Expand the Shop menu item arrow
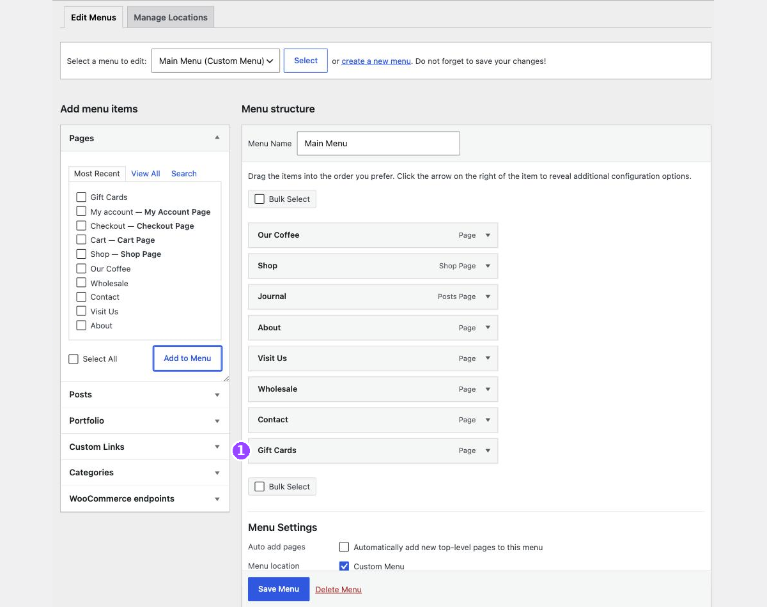 coord(488,266)
